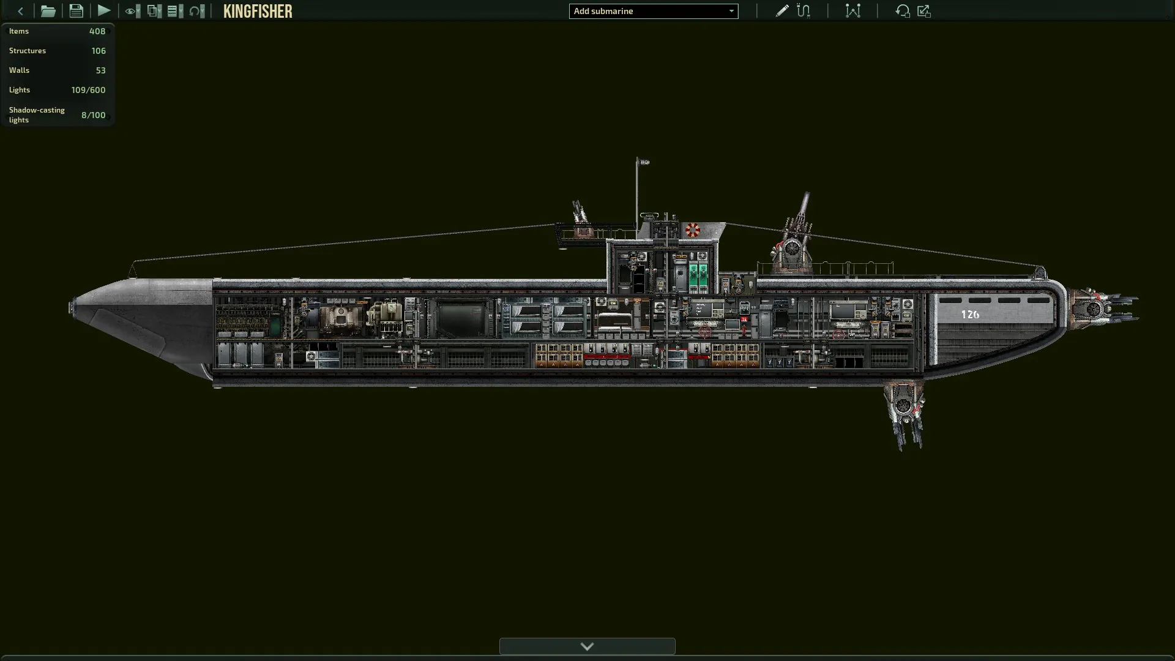Click the Items count row
This screenshot has width=1175, height=661.
[57, 31]
